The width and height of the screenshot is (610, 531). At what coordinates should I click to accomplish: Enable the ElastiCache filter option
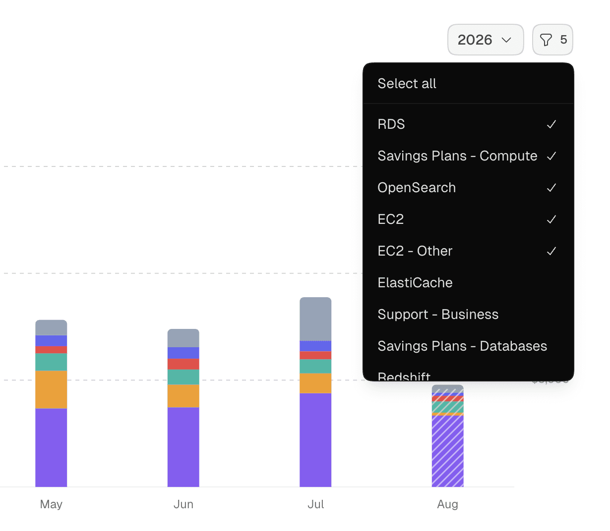[468, 283]
